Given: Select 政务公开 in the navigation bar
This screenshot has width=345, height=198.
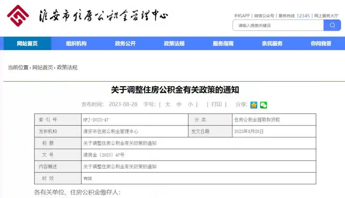Looking at the screenshot, I should tap(125, 44).
